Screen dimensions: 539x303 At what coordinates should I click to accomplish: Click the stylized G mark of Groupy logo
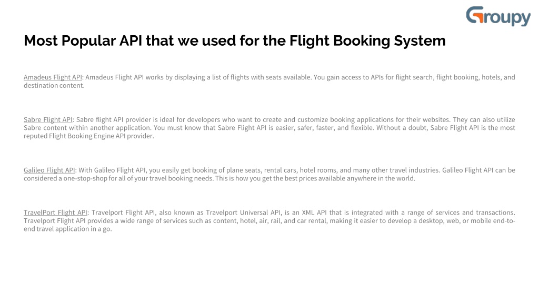pyautogui.click(x=475, y=15)
